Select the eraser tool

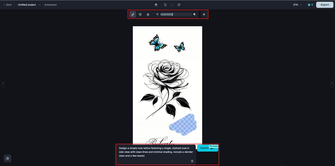[148, 14]
